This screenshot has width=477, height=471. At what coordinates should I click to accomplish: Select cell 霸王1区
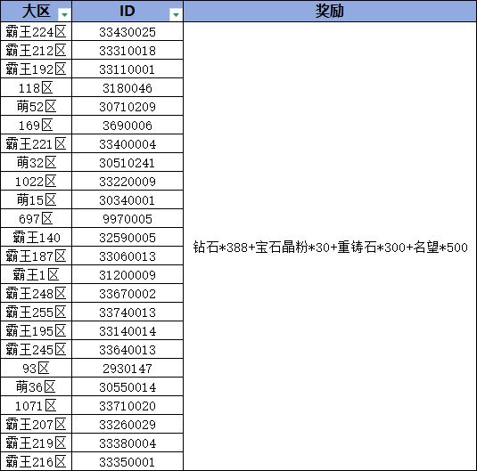(x=37, y=274)
